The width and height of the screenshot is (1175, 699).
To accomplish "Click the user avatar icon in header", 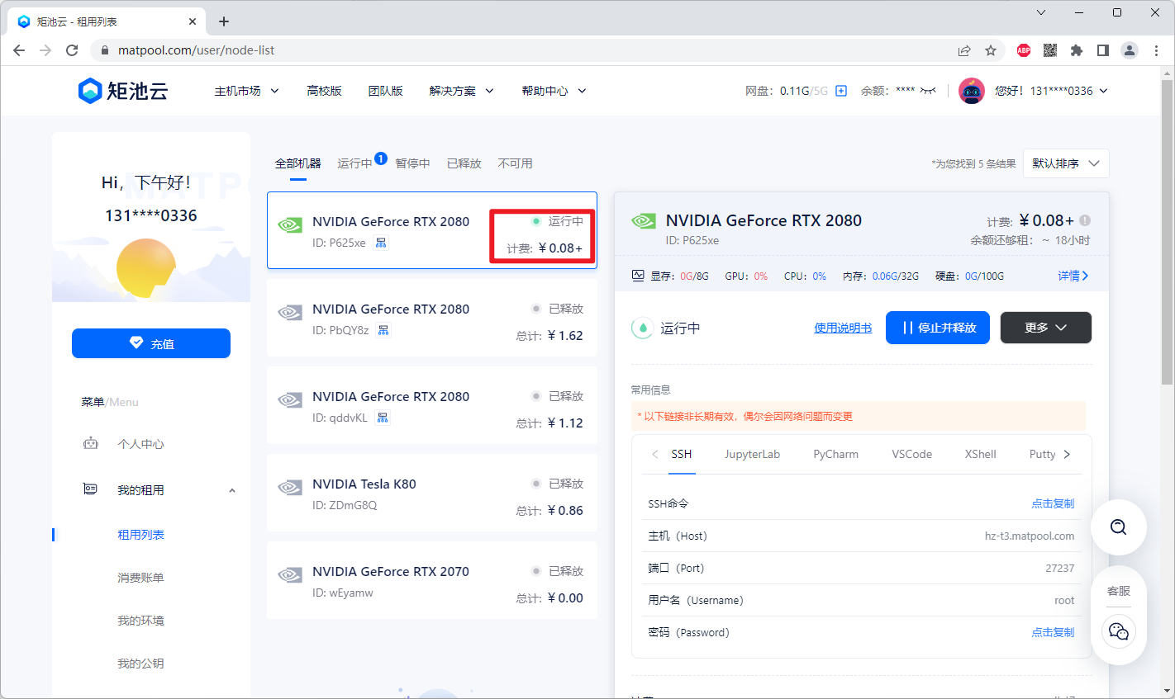I will tap(972, 91).
